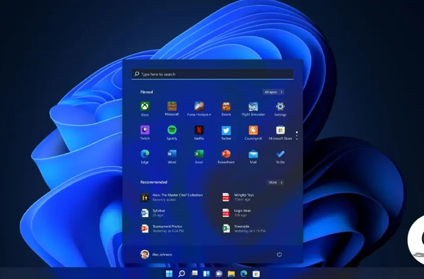This screenshot has height=279, width=424.
Task: Open Netflix from pinned apps
Action: tap(199, 131)
